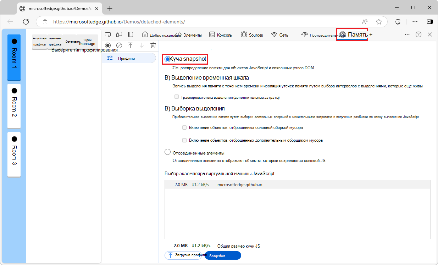
Task: Select the Room 1 tab
Action: [x=14, y=57]
